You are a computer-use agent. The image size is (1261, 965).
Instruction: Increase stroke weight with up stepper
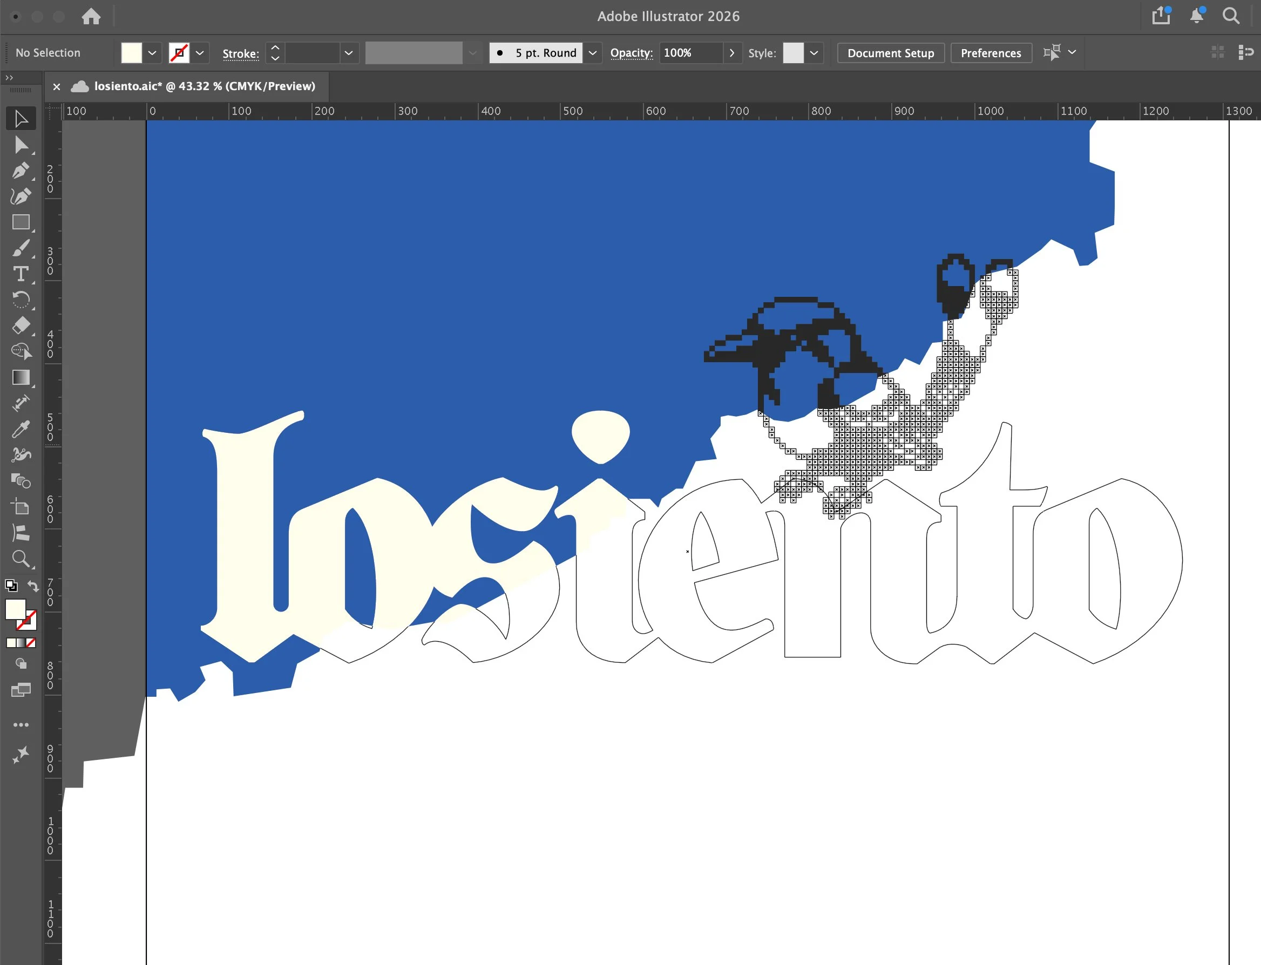pos(275,47)
